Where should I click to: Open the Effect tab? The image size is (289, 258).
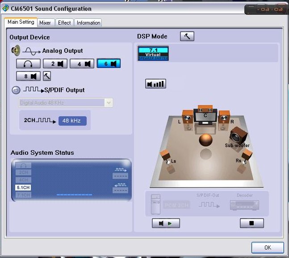[64, 23]
